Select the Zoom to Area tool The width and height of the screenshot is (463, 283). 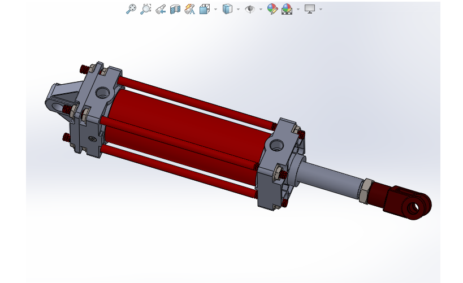(146, 9)
